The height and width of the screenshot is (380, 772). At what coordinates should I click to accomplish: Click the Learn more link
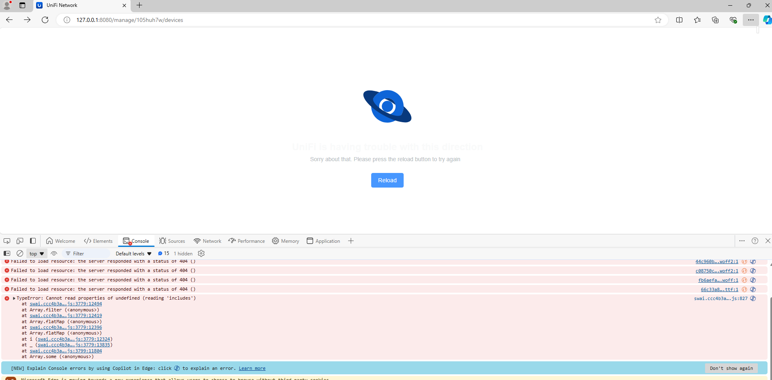click(252, 368)
